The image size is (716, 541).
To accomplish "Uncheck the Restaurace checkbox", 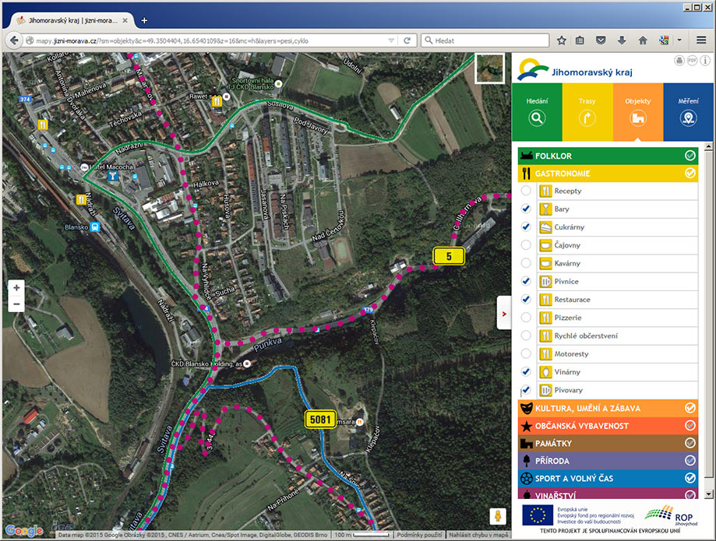I will coord(526,299).
